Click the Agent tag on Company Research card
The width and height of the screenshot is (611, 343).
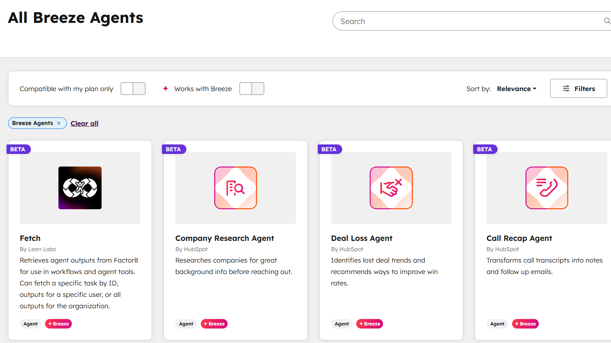(x=186, y=324)
